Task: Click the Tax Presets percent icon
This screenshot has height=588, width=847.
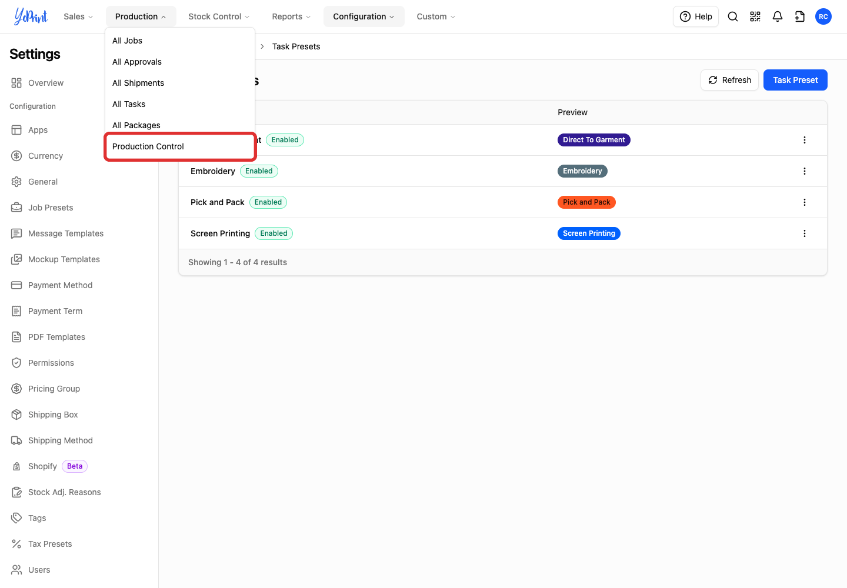Action: click(16, 544)
